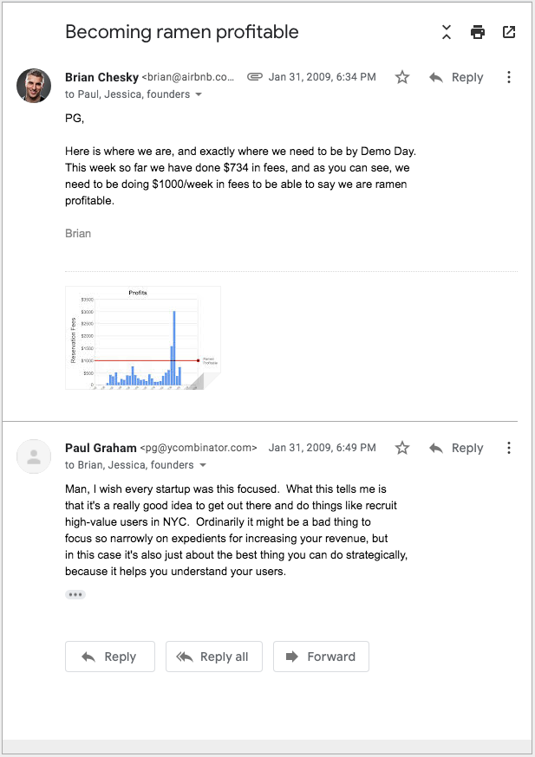This screenshot has width=535, height=757.
Task: Print all messages using the printer icon
Action: click(478, 33)
